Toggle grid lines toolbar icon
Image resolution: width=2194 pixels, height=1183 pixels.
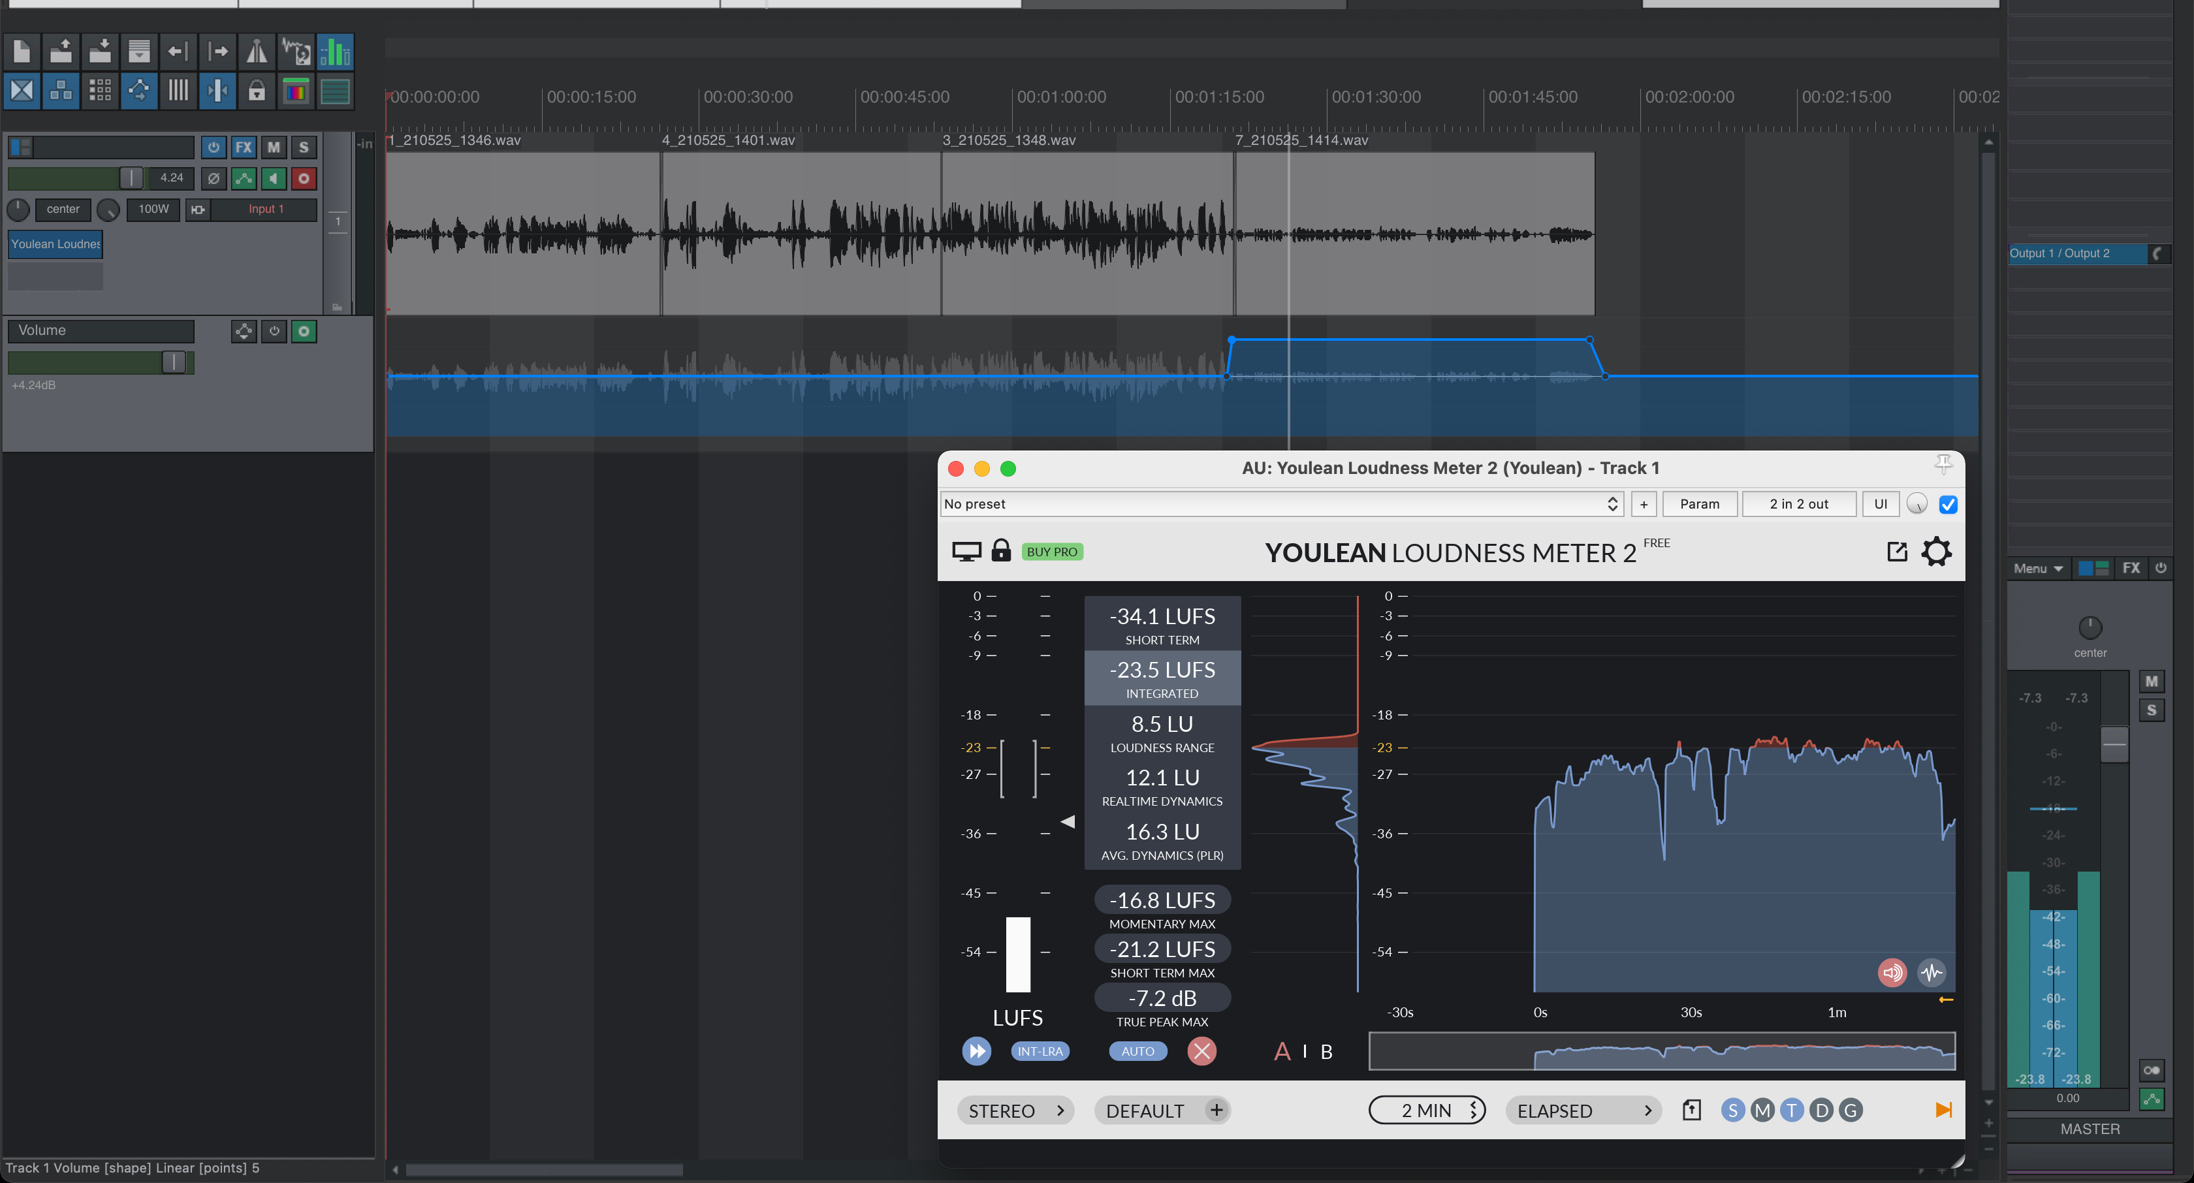(x=178, y=90)
